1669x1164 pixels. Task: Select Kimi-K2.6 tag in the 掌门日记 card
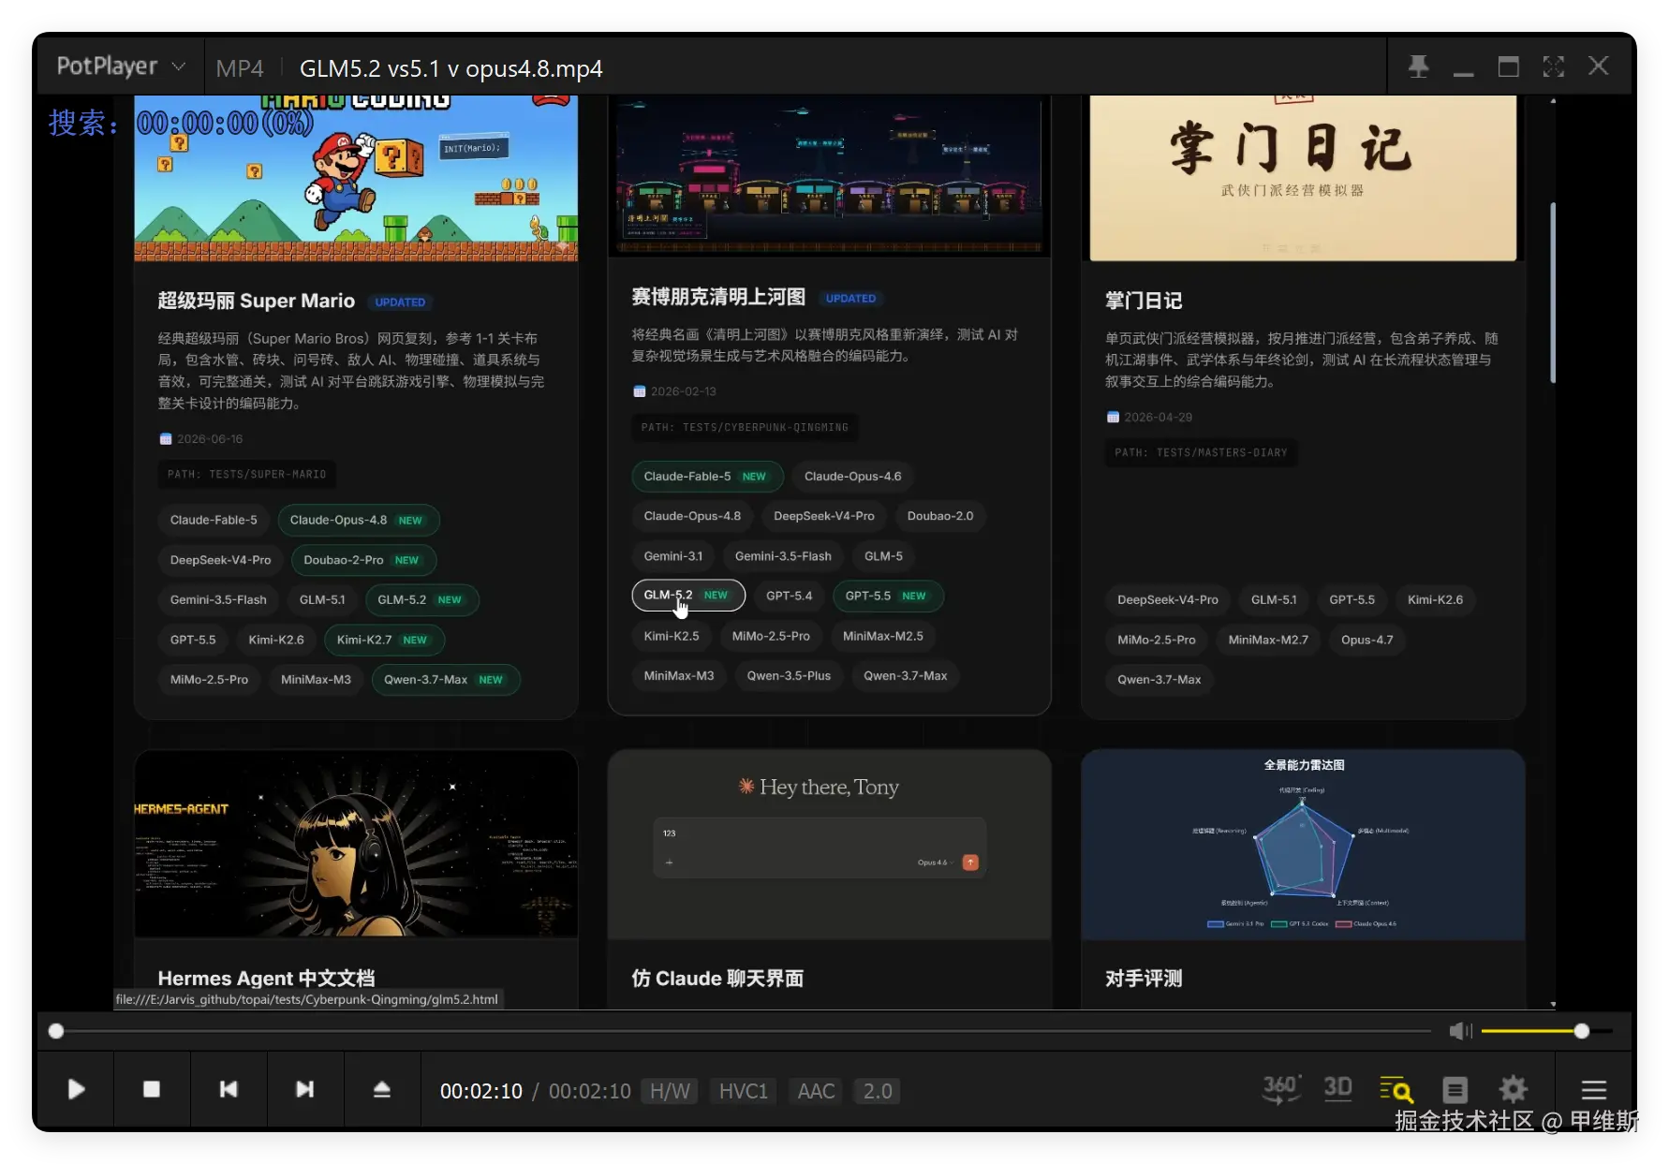coord(1435,600)
